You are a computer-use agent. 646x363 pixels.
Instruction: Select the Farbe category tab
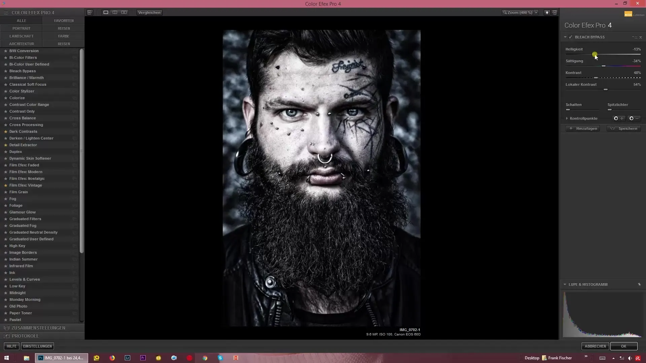click(64, 36)
